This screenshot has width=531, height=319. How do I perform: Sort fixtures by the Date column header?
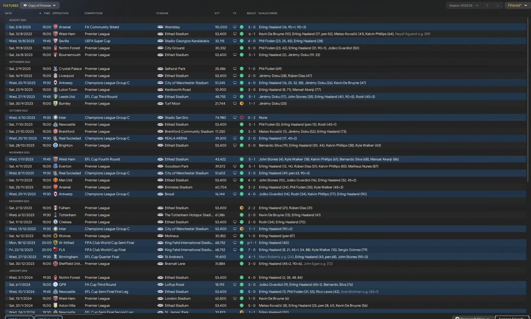tap(8, 13)
